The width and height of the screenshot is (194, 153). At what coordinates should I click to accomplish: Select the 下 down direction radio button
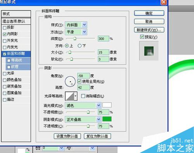pos(80,46)
